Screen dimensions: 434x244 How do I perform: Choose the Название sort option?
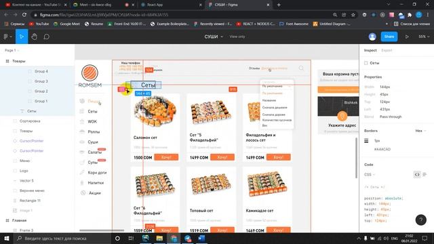(269, 100)
